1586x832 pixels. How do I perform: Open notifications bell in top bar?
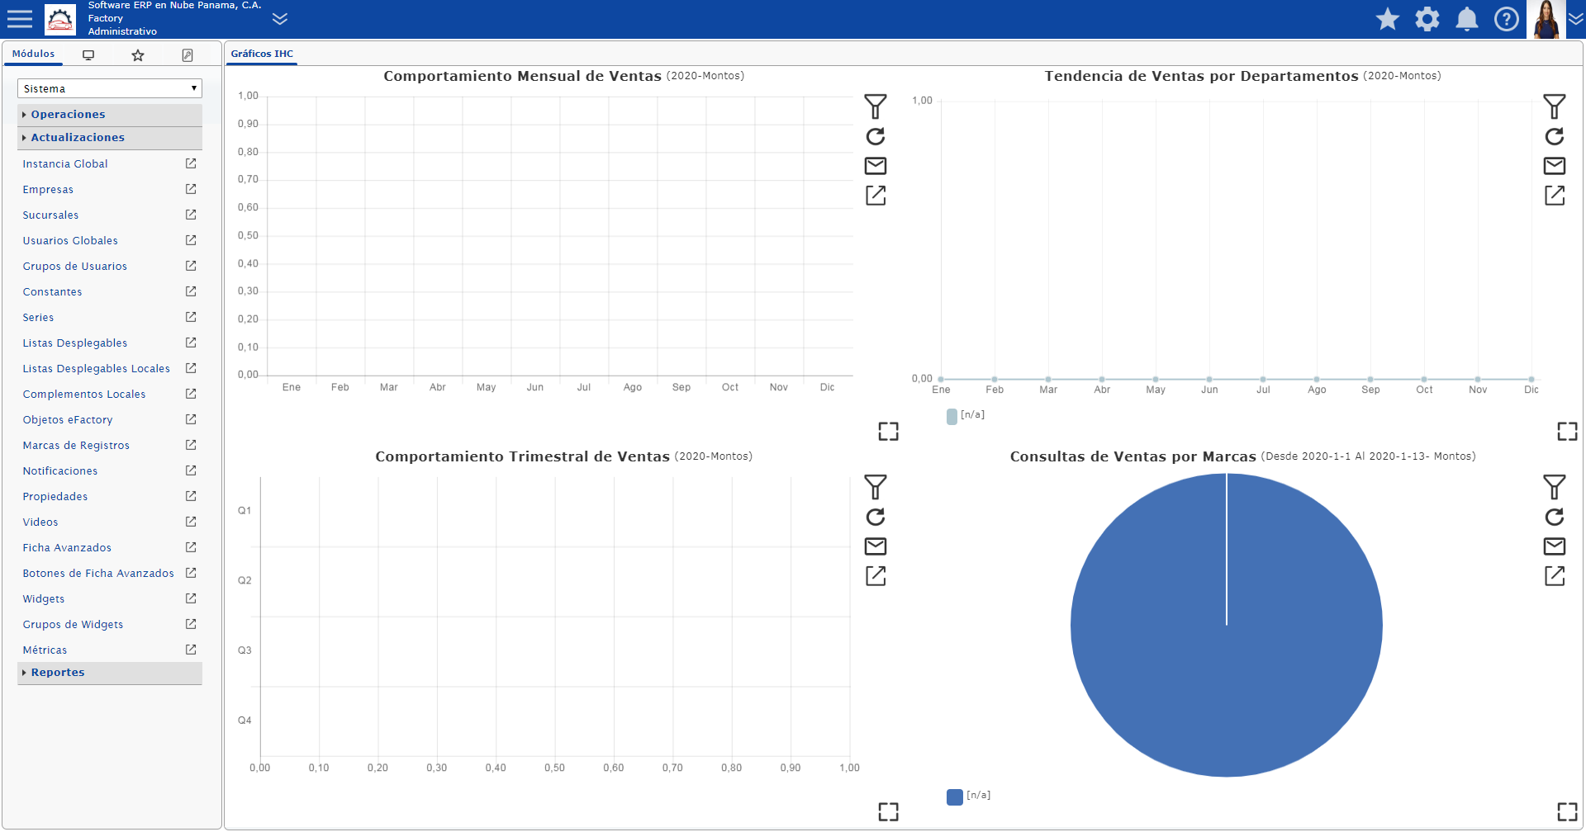click(1467, 19)
